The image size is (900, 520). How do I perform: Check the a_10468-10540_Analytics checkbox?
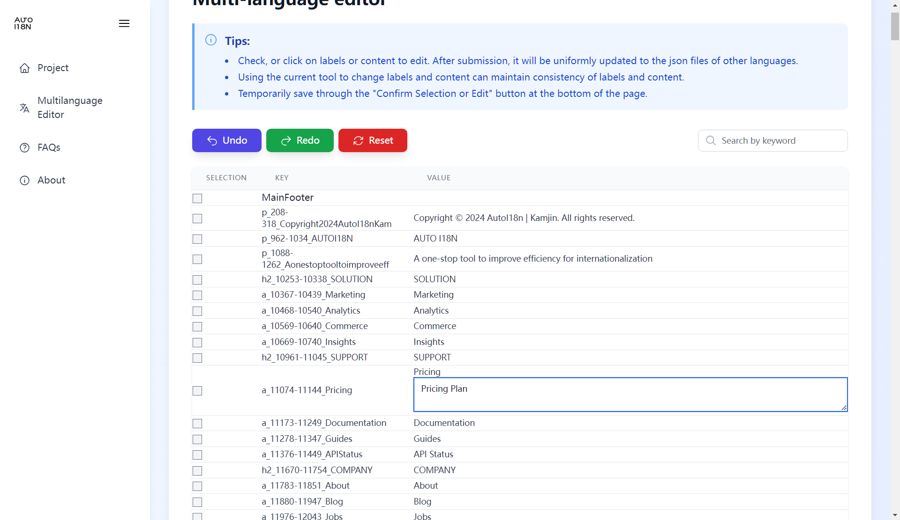(x=197, y=311)
